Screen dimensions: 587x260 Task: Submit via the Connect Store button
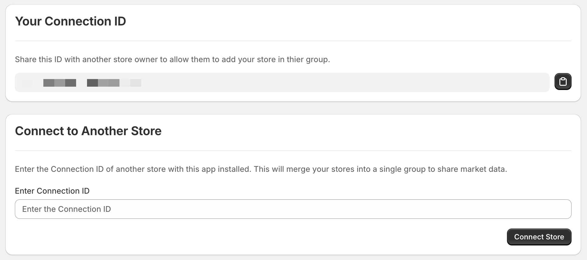(x=539, y=237)
